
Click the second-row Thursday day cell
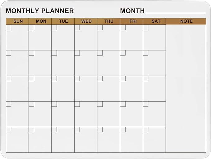109,64
